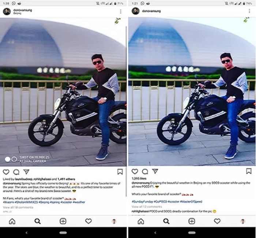Share the left post via send icon
The width and height of the screenshot is (256, 238).
coord(26,171)
